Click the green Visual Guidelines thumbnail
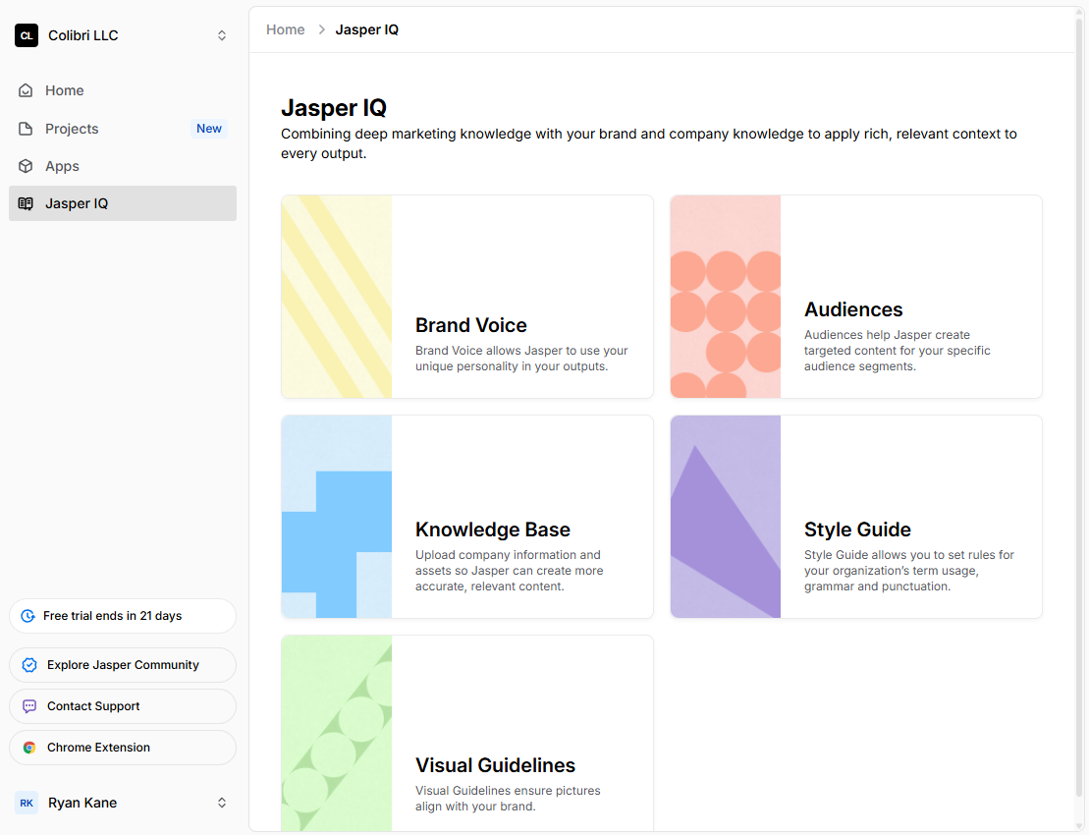The height and width of the screenshot is (835, 1089). 337,734
